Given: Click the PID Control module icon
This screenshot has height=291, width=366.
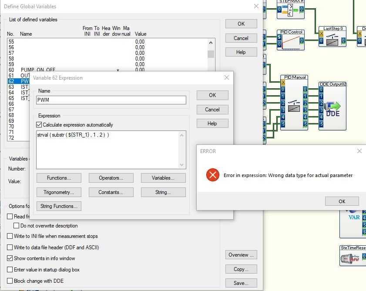Looking at the screenshot, I should (291, 42).
